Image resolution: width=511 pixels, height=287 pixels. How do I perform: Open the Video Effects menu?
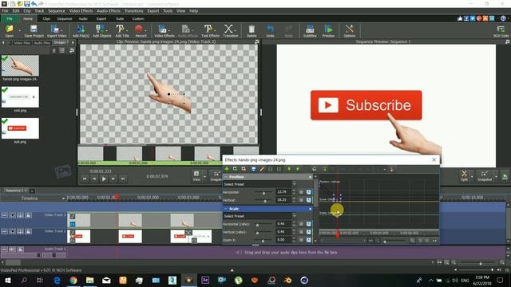[x=81, y=10]
